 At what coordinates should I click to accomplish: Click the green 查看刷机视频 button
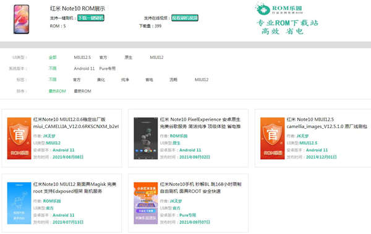click(x=185, y=18)
